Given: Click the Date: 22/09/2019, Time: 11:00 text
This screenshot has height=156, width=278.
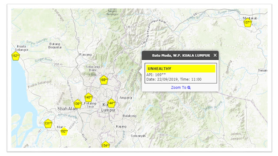Looking at the screenshot, I should pos(174,79).
